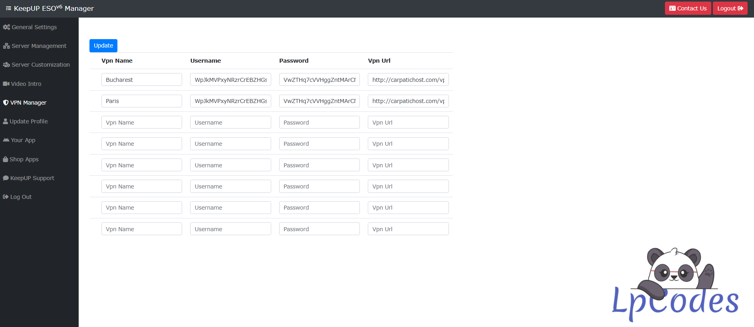The height and width of the screenshot is (327, 754).
Task: Click the Video Intro camera icon
Action: tap(6, 84)
